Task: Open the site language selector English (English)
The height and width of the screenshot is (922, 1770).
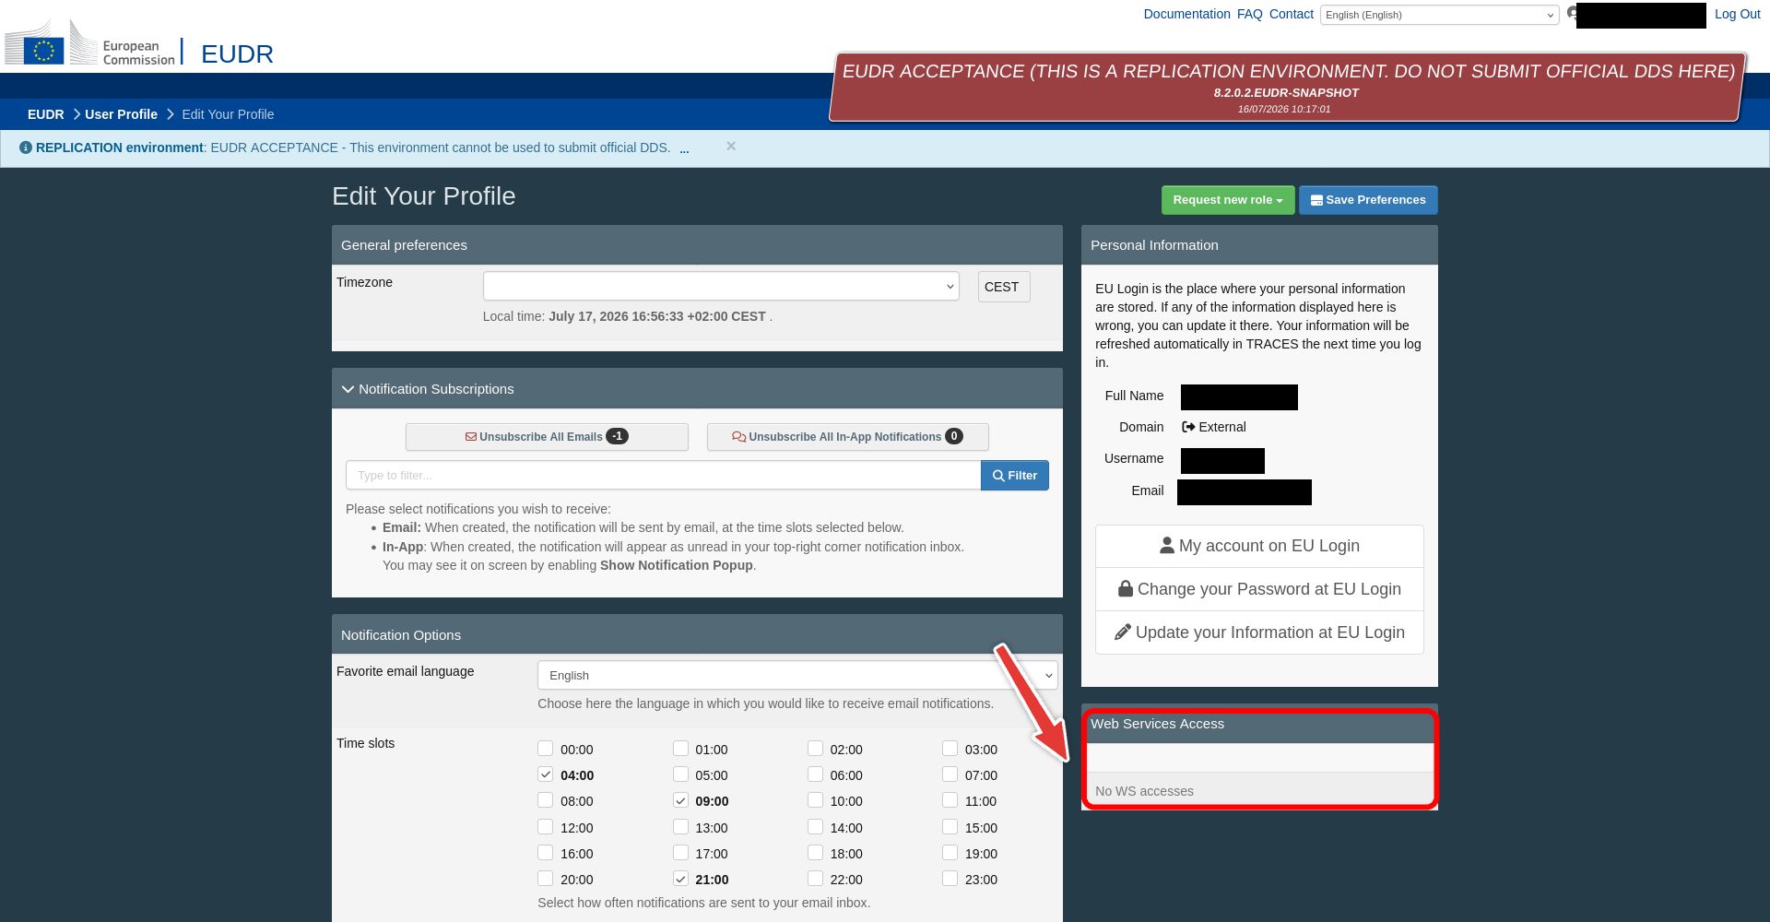Action: pyautogui.click(x=1439, y=15)
